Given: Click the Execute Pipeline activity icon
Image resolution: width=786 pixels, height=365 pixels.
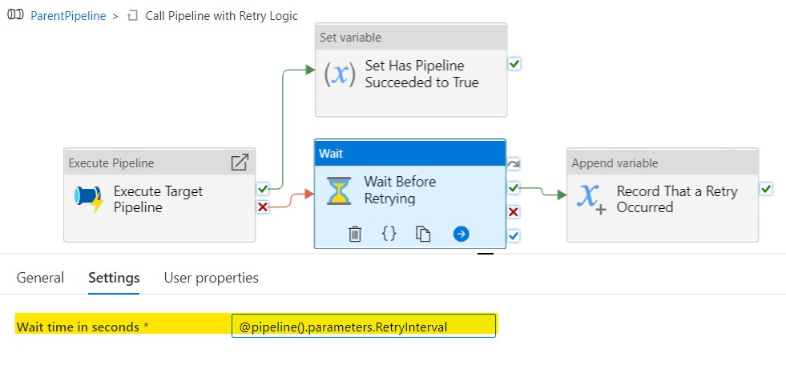Looking at the screenshot, I should (x=89, y=199).
